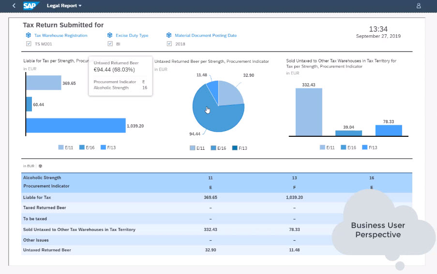Click the table settings icon beside in EUR
Image resolution: width=437 pixels, height=274 pixels.
[41, 166]
